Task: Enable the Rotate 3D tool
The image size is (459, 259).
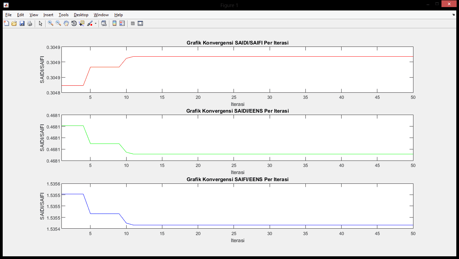Action: click(74, 24)
